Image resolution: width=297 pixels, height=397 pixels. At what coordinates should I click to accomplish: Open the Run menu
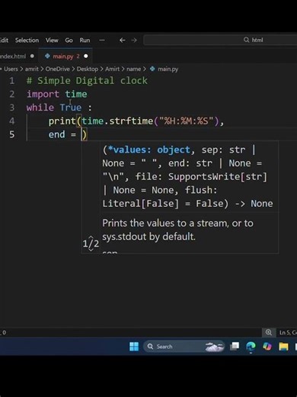(85, 40)
